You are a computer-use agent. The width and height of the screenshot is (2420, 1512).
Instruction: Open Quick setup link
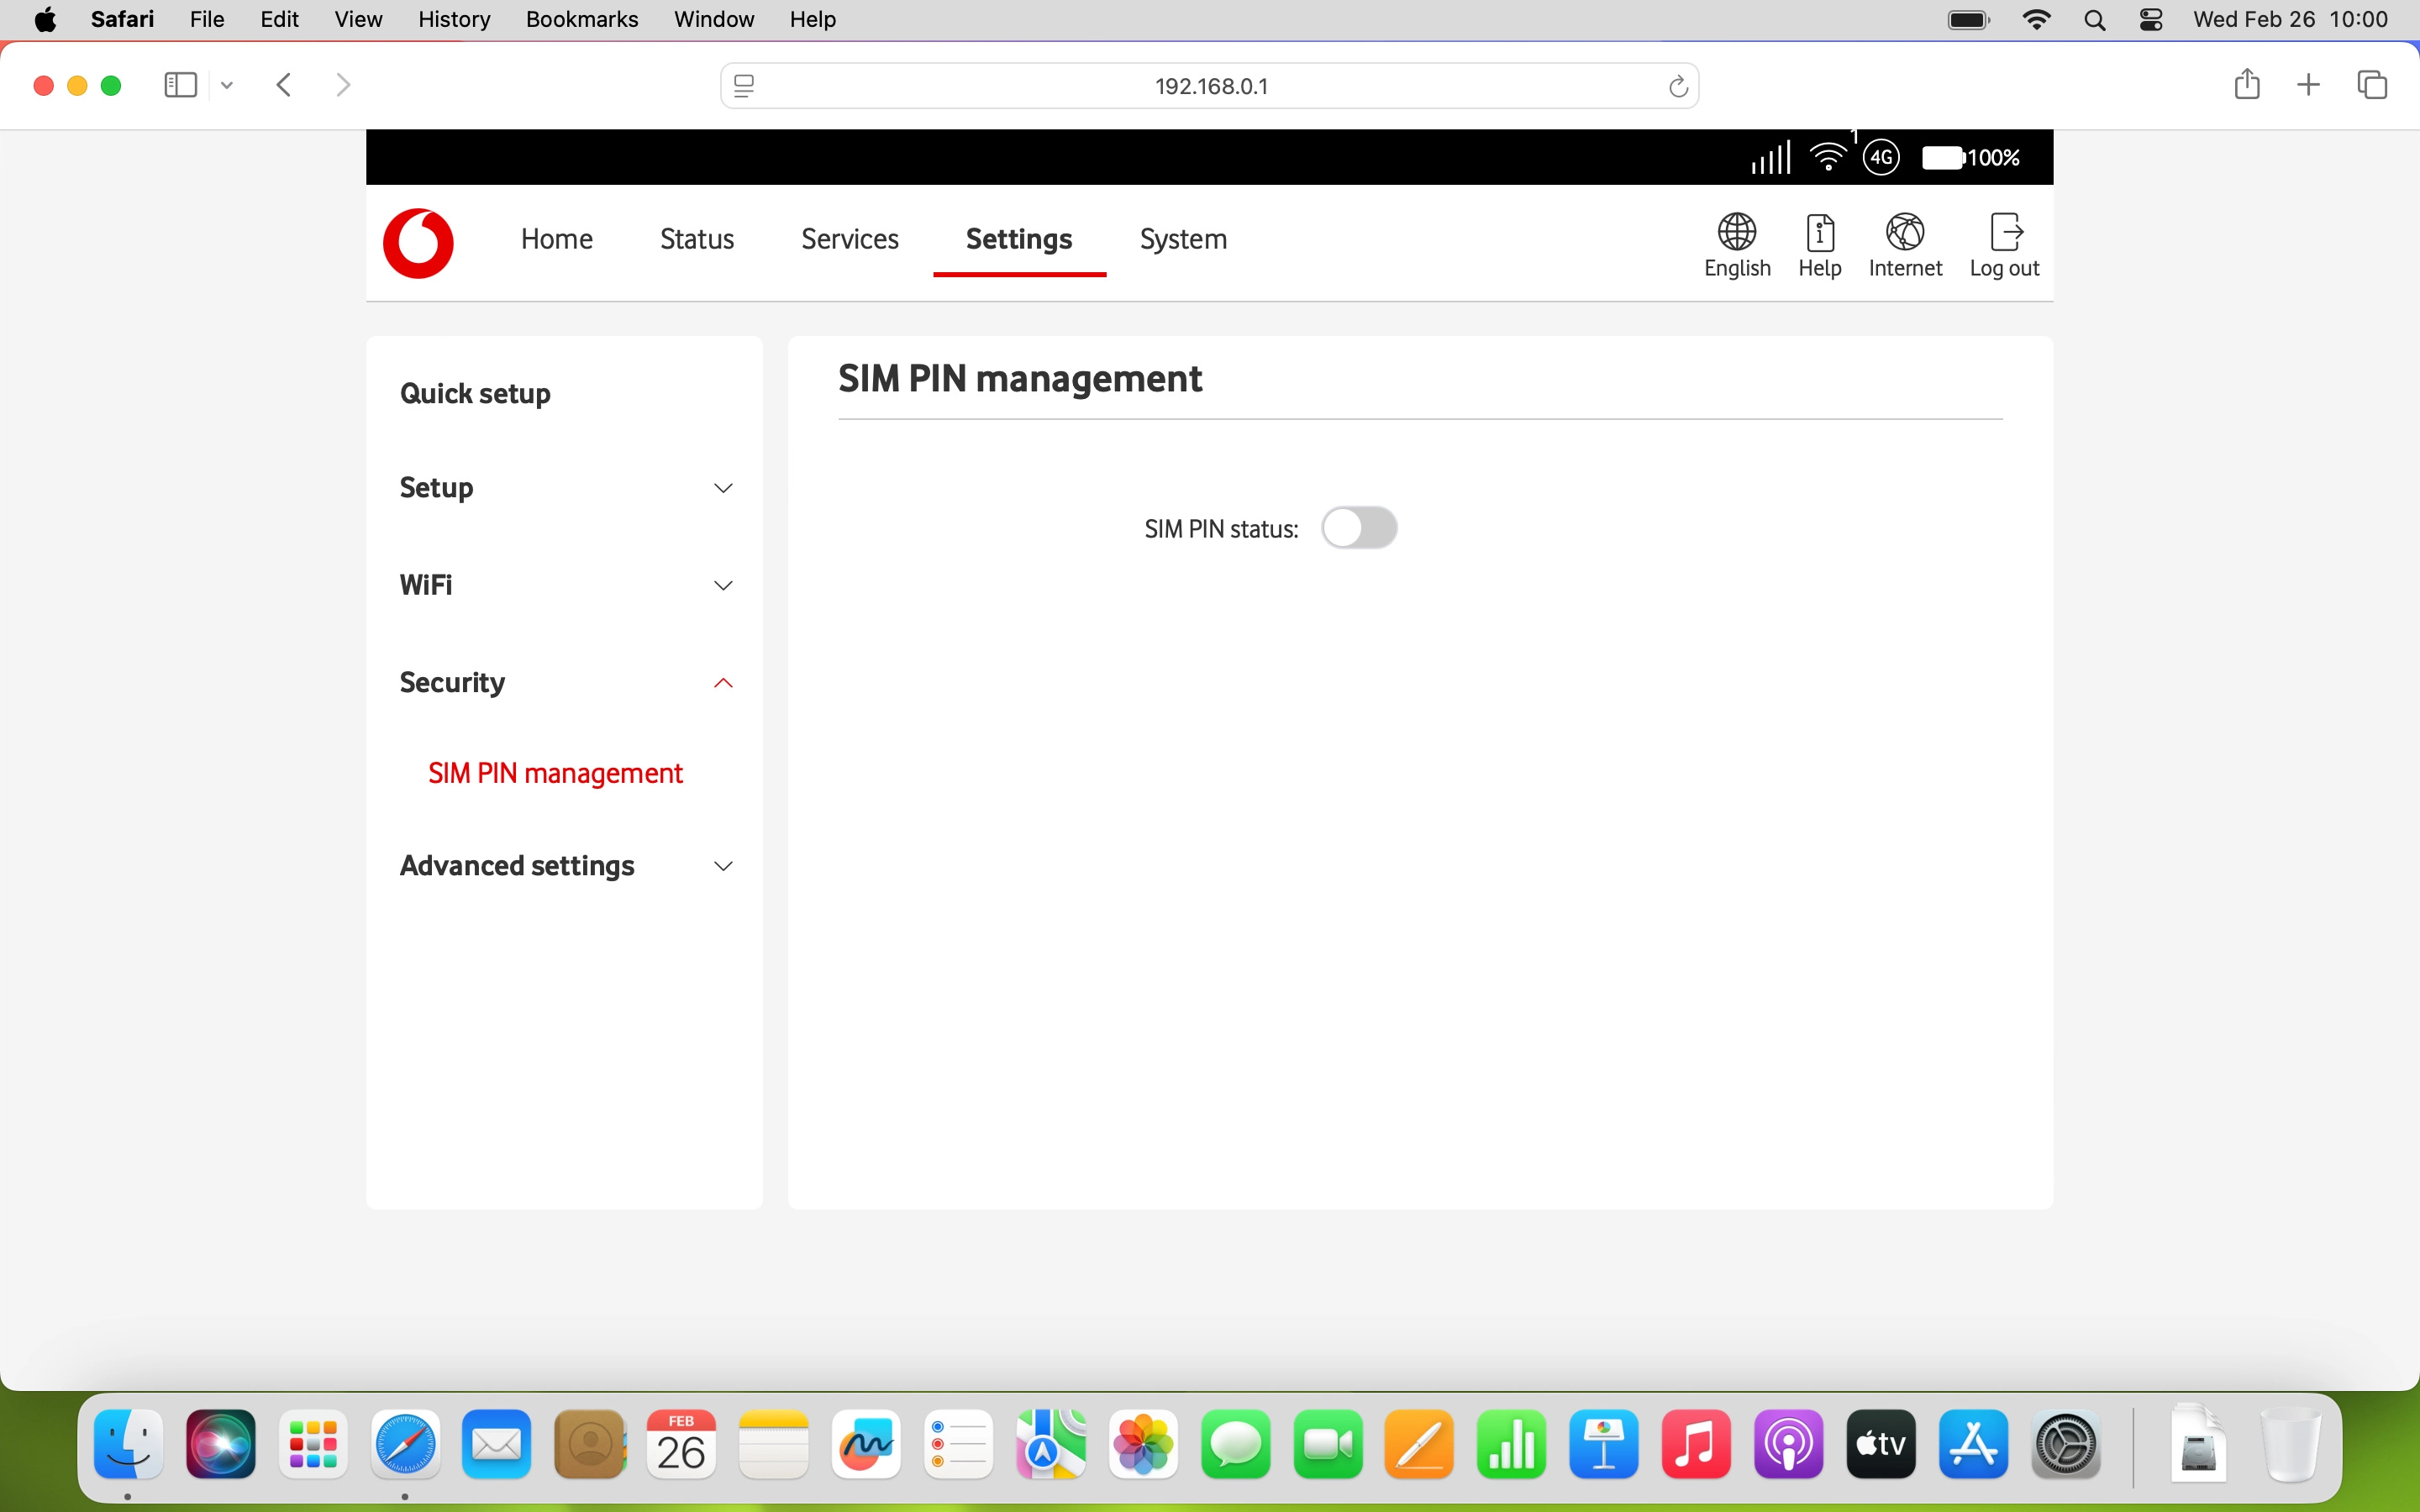pos(475,393)
